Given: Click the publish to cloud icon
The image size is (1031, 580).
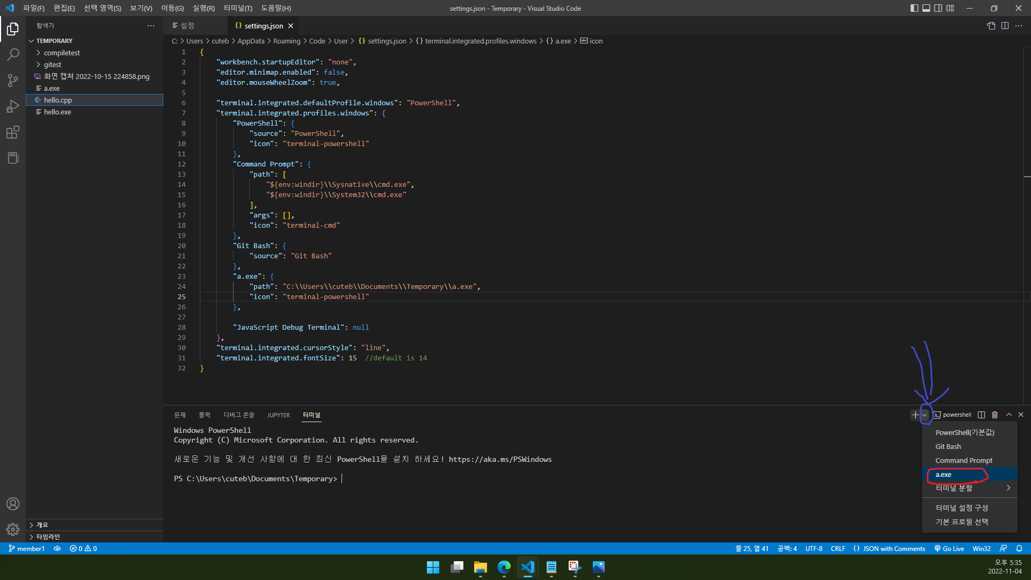Looking at the screenshot, I should [x=57, y=548].
